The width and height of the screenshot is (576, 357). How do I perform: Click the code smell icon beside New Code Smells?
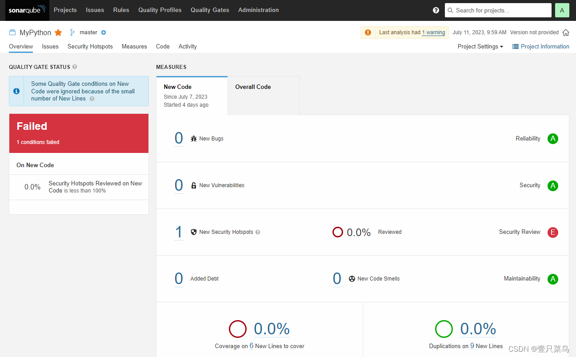coord(352,279)
